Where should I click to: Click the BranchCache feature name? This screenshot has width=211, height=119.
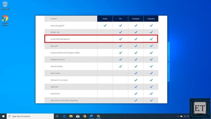55,94
